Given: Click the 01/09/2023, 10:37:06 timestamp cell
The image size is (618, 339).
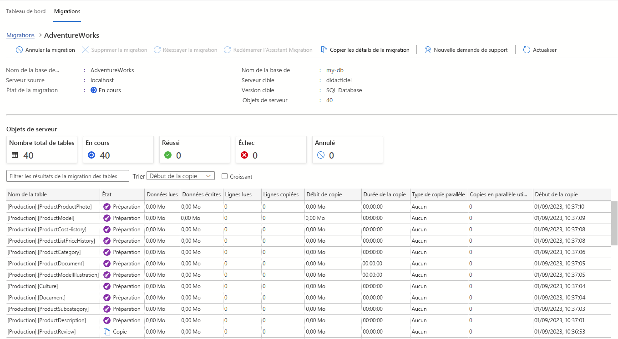Looking at the screenshot, I should [x=560, y=252].
